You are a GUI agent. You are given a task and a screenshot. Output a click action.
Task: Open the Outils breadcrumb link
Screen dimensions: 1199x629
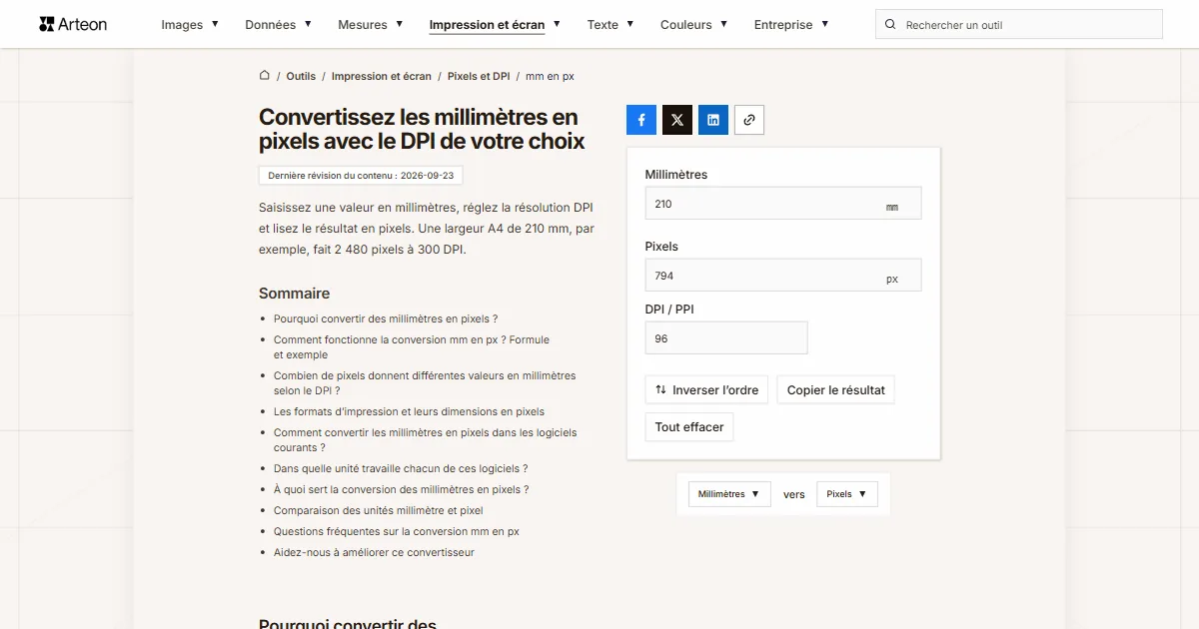coord(301,76)
